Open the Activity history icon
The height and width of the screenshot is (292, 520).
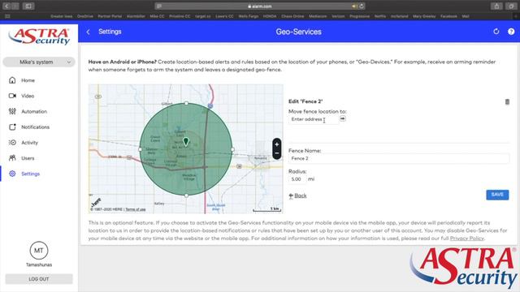point(12,143)
